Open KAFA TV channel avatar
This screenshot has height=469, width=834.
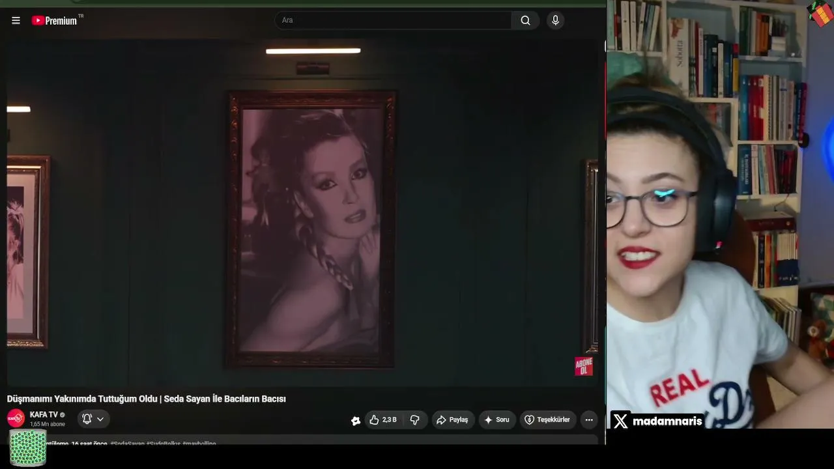[x=16, y=419]
